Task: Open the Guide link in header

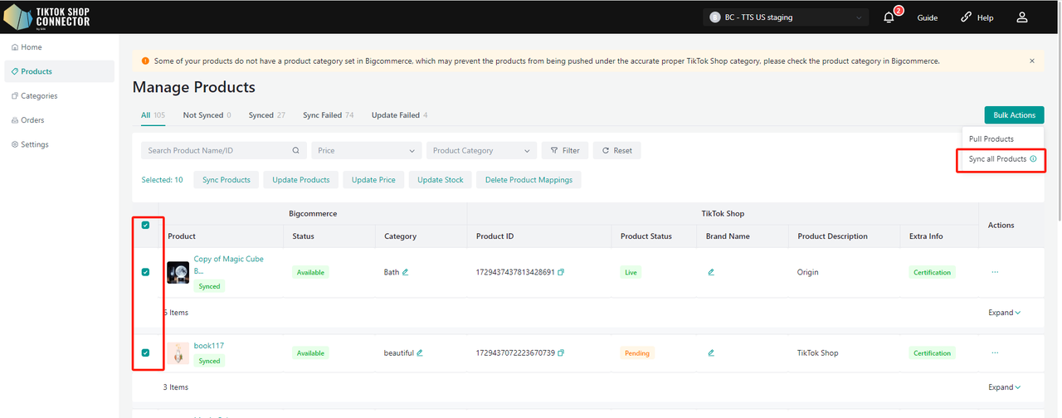Action: click(928, 17)
